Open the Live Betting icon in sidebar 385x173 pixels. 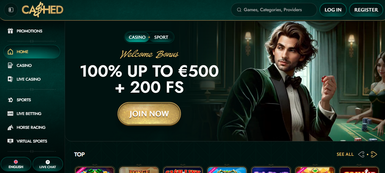pos(10,114)
